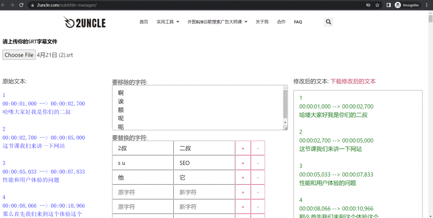Click second empty 新字符 field
This screenshot has height=218, width=433.
(x=204, y=207)
